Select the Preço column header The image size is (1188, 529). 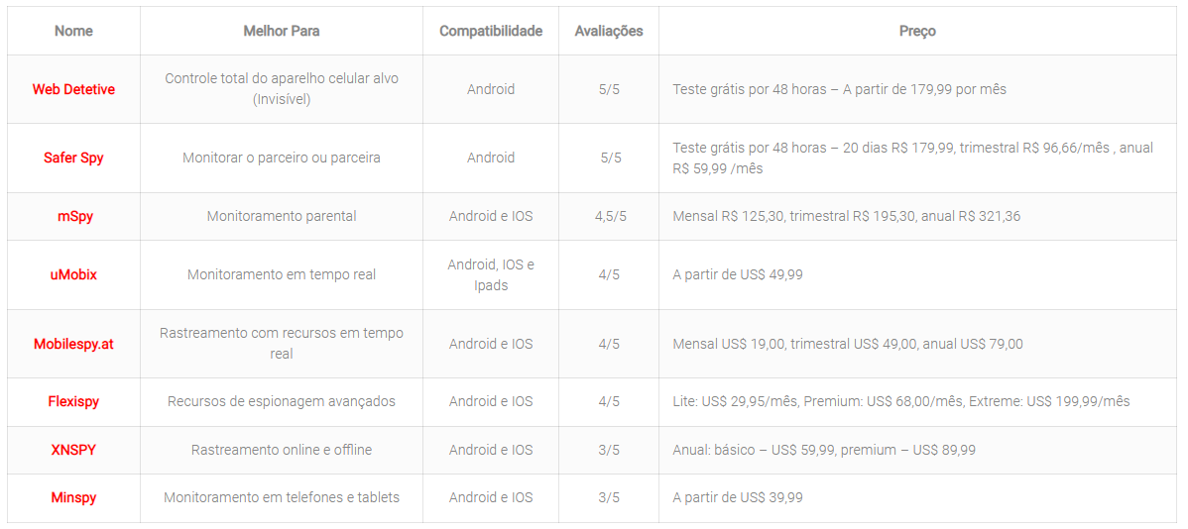pos(917,31)
